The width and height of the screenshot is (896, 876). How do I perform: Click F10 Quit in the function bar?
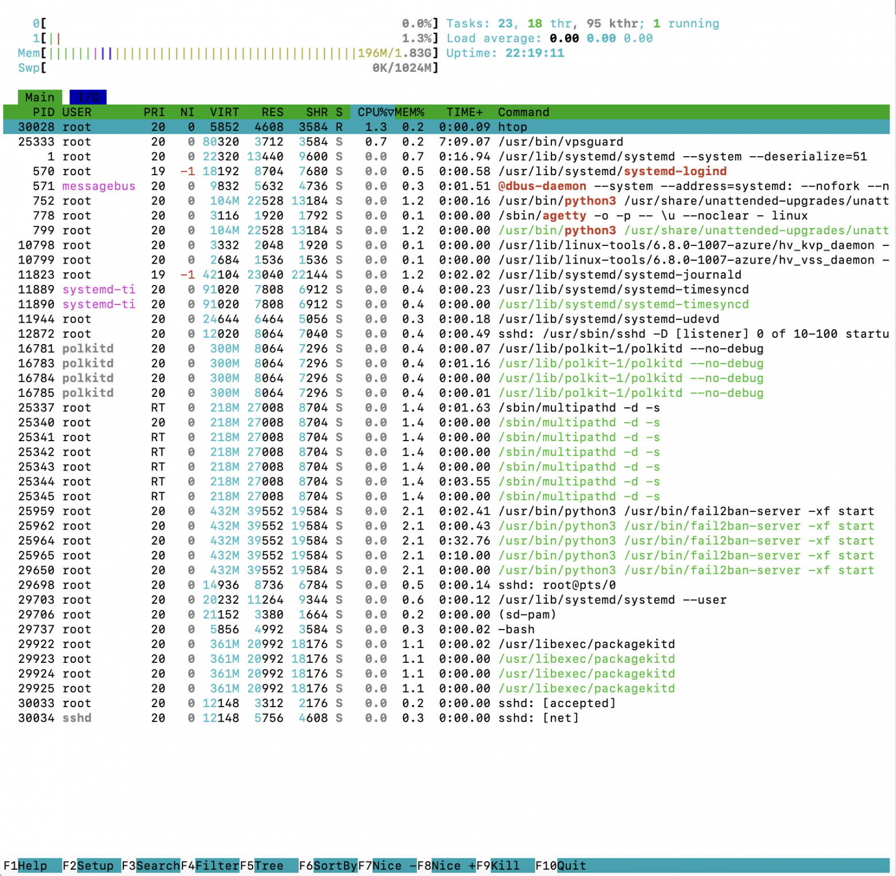561,866
